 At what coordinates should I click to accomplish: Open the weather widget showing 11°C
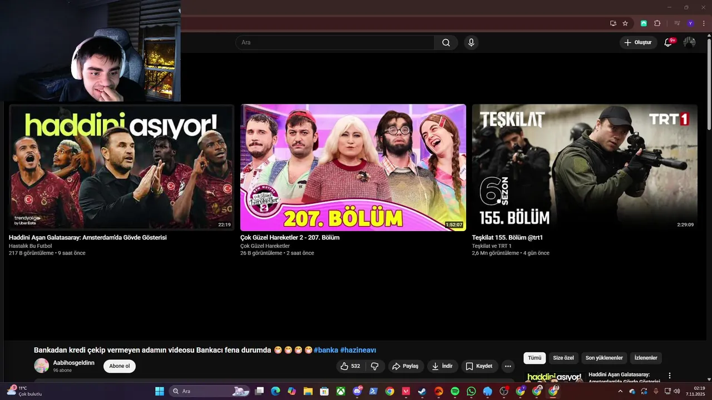tap(26, 391)
